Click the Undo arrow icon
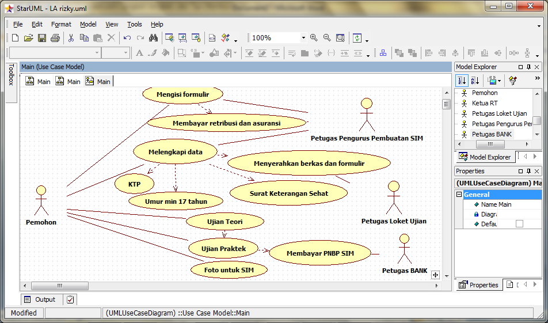The width and height of the screenshot is (548, 323). coord(127,38)
